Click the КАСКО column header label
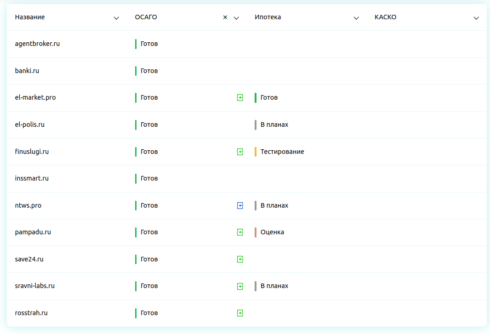The height and width of the screenshot is (334, 490). [385, 17]
